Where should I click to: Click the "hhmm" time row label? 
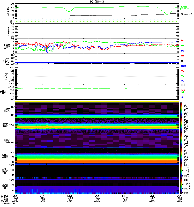click(4, 202)
